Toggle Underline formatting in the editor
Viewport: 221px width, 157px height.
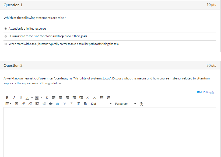[21, 97]
